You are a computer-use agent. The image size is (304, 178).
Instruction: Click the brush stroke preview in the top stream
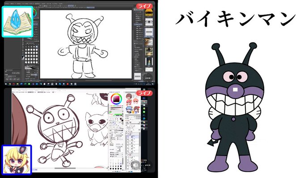[x=32, y=68]
